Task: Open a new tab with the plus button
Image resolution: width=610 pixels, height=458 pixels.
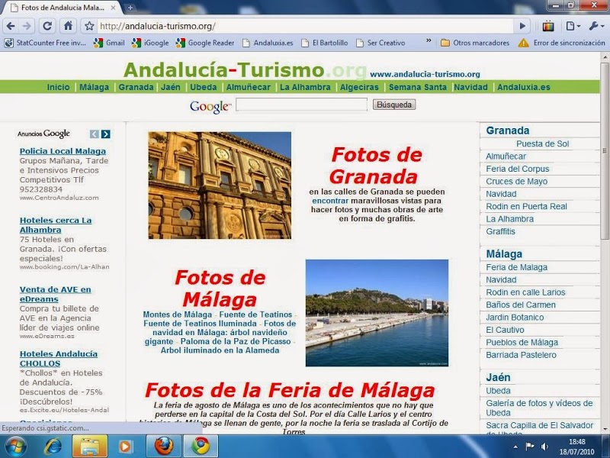Action: pyautogui.click(x=130, y=8)
